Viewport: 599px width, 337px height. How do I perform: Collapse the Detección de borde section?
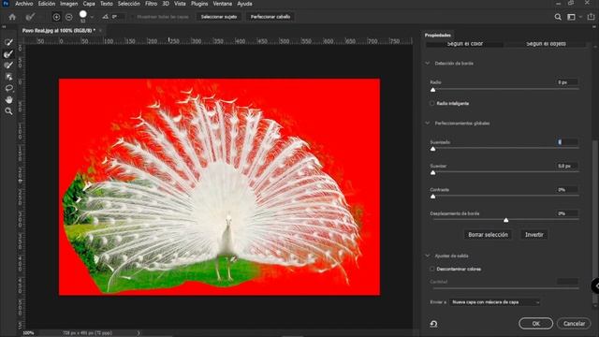(428, 63)
